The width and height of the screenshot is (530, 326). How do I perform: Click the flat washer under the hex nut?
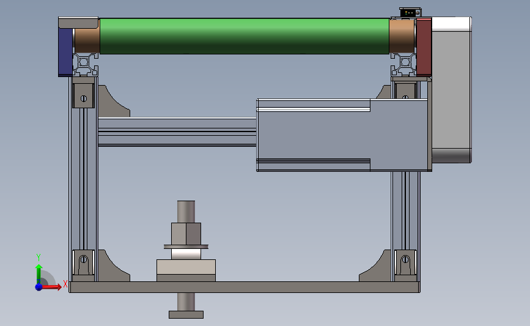click(186, 247)
